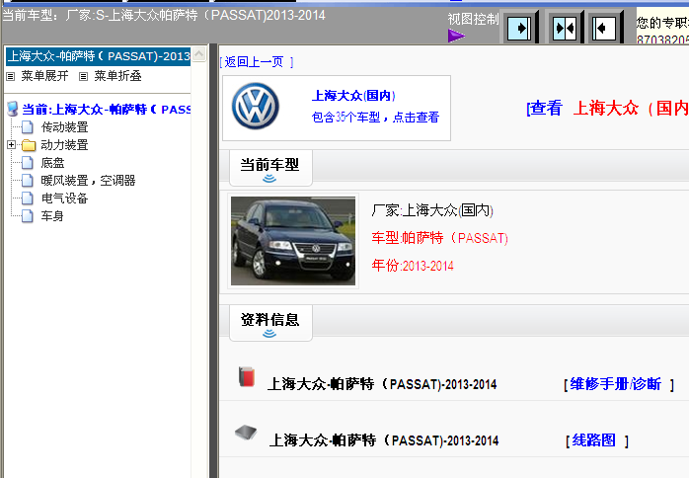Click the red book manual icon
Viewport: 689px width, 478px height.
(247, 376)
